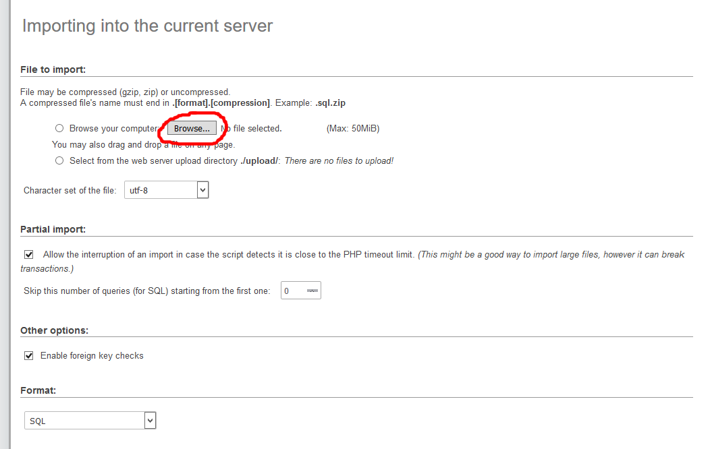The width and height of the screenshot is (708, 449).
Task: Click the spinner control in skip queries field
Action: [312, 291]
